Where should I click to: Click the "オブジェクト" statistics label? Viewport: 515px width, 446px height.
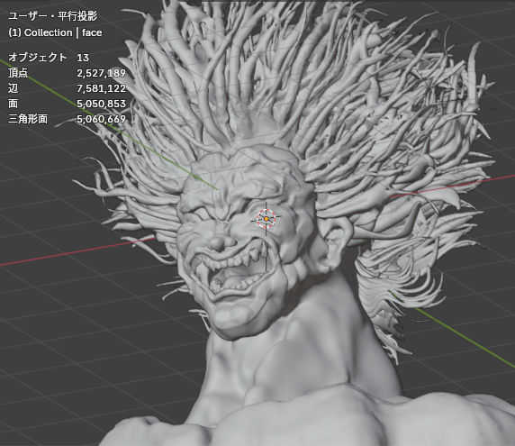[38, 57]
